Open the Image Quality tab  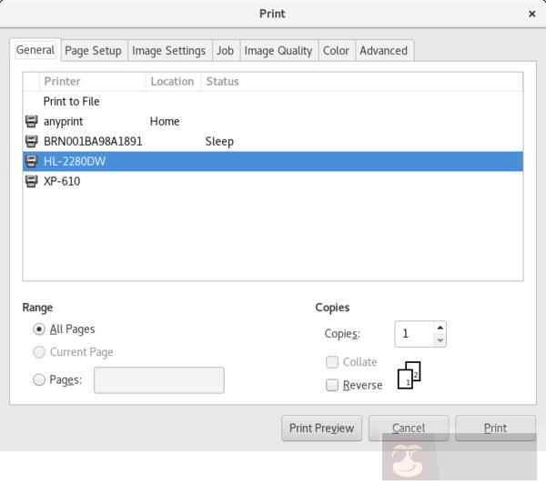(x=278, y=50)
